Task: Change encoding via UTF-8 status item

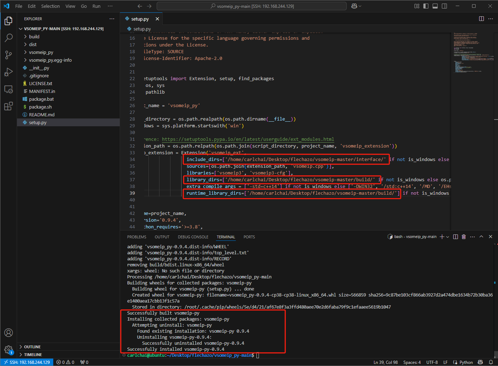Action: pyautogui.click(x=432, y=362)
